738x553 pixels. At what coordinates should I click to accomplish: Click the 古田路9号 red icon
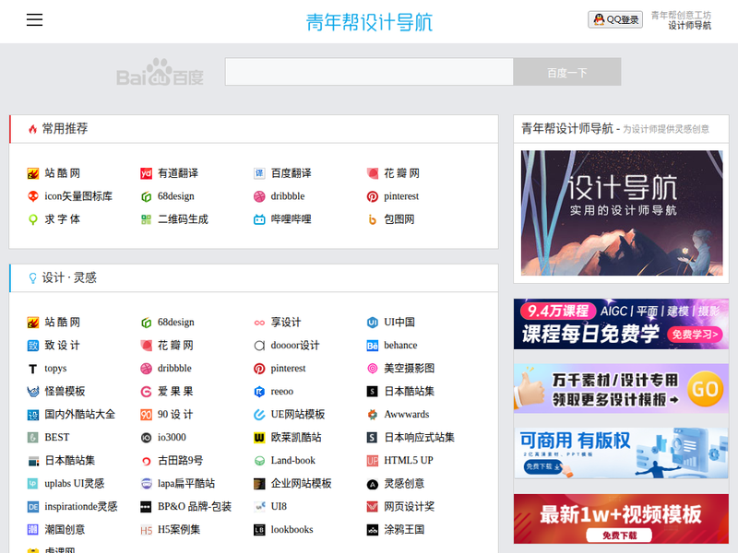(x=147, y=461)
